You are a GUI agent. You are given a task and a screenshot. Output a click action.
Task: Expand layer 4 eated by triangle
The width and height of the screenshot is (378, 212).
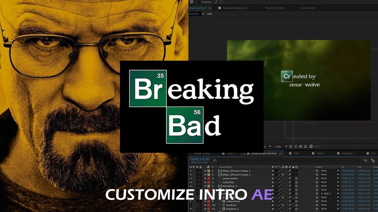[205, 182]
